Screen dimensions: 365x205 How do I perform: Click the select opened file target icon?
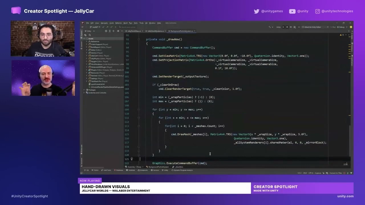(x=106, y=31)
